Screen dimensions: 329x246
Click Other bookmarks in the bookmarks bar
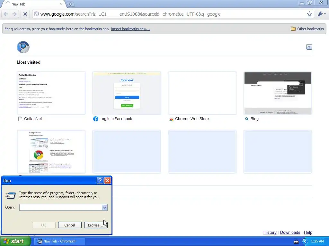[307, 29]
